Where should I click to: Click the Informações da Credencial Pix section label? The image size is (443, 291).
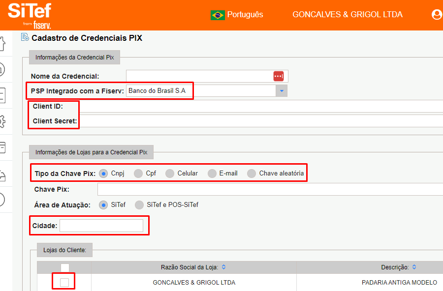75,58
